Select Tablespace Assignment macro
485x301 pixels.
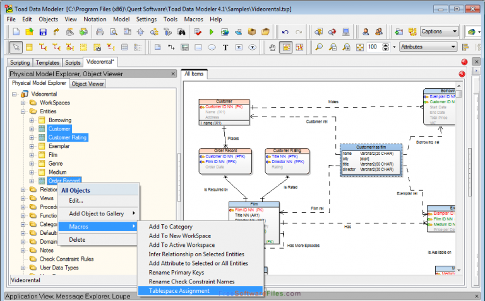[x=200, y=291]
